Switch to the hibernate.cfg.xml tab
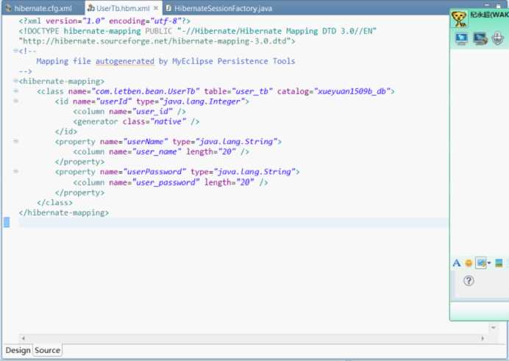This screenshot has width=509, height=361. point(43,8)
